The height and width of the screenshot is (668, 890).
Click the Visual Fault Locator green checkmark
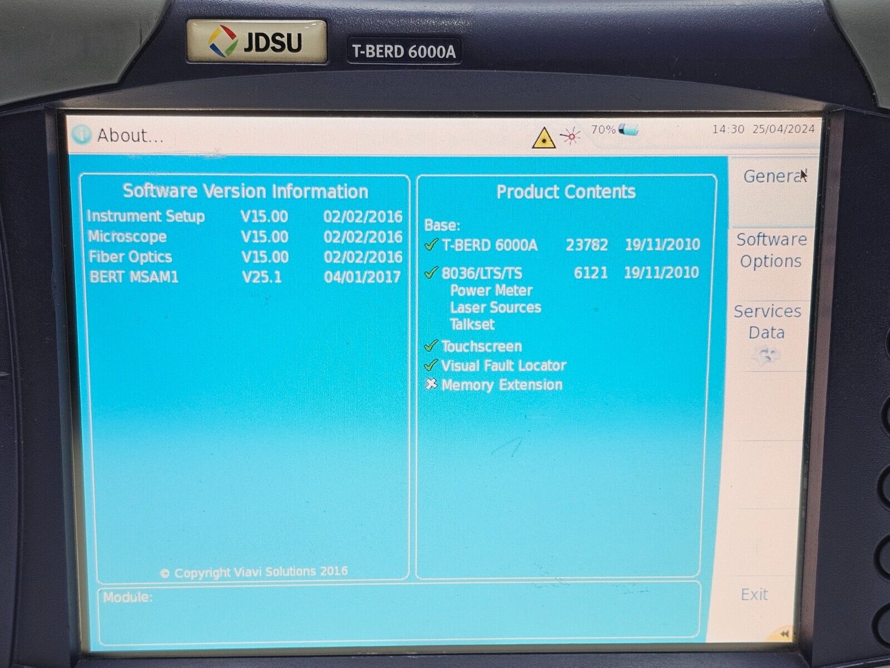tap(431, 365)
